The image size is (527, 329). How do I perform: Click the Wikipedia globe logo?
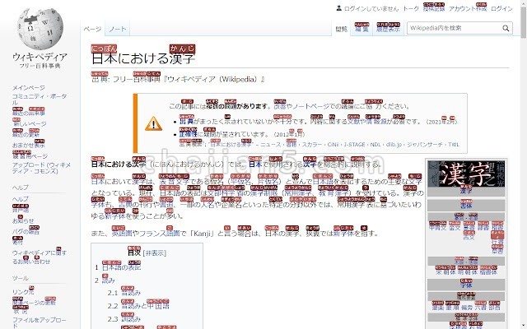40,28
